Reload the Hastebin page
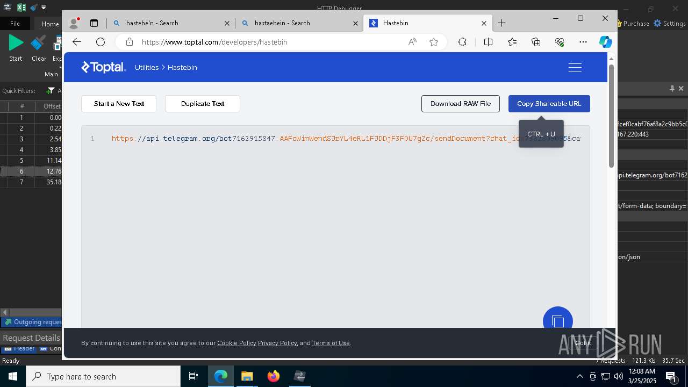The width and height of the screenshot is (688, 387). [101, 42]
